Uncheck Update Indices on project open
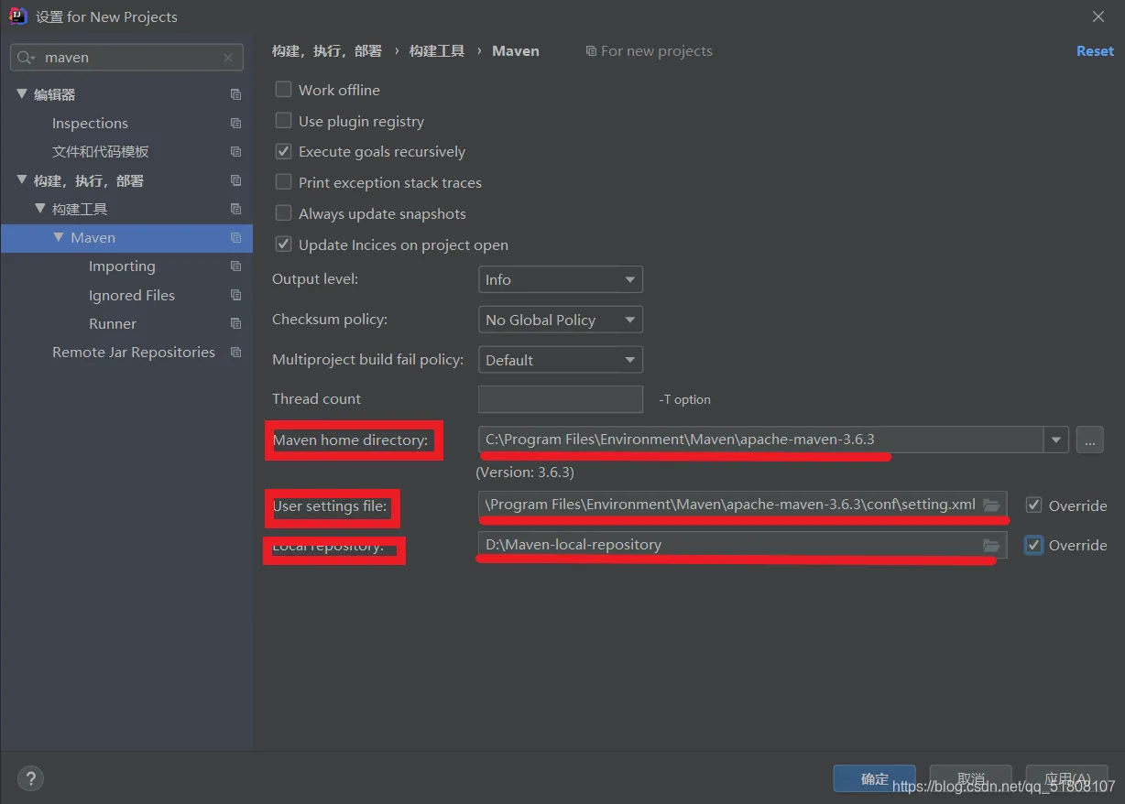The height and width of the screenshot is (804, 1125). [x=284, y=244]
